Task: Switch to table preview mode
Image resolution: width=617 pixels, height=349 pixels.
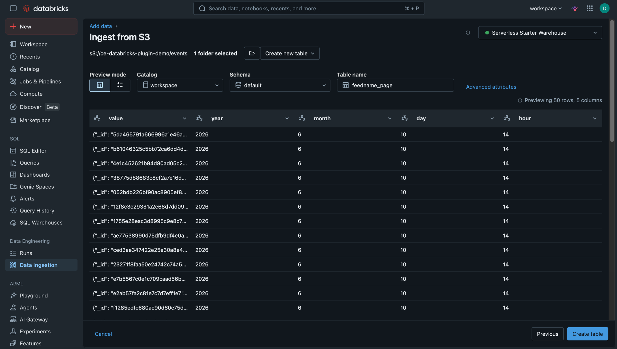Action: click(100, 85)
